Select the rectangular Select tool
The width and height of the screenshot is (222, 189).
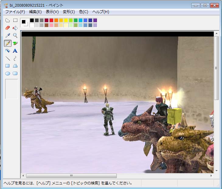pyautogui.click(x=15, y=20)
